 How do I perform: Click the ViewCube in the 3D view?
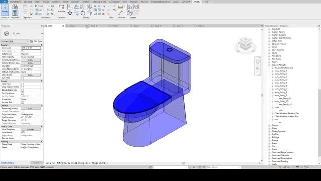click(x=245, y=43)
